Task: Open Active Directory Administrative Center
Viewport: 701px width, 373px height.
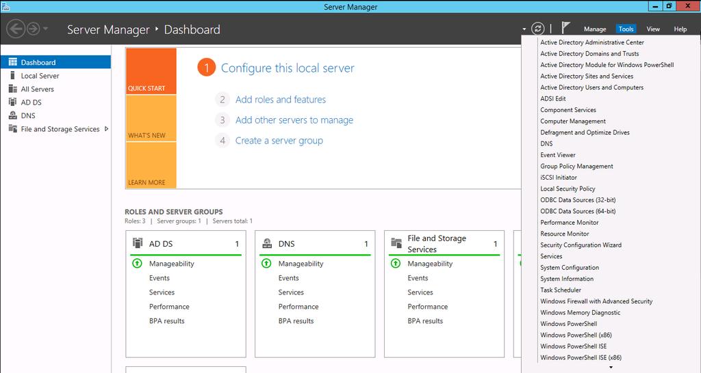Action: [x=592, y=42]
